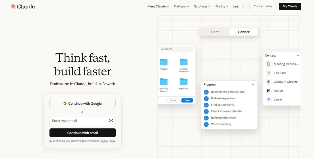This screenshot has height=159, width=315.
Task: Open the Analysis folder
Action: coord(163,62)
